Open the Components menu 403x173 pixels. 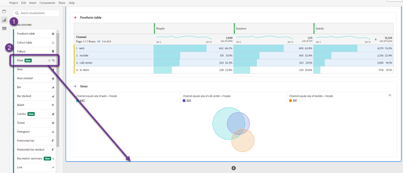tap(47, 3)
